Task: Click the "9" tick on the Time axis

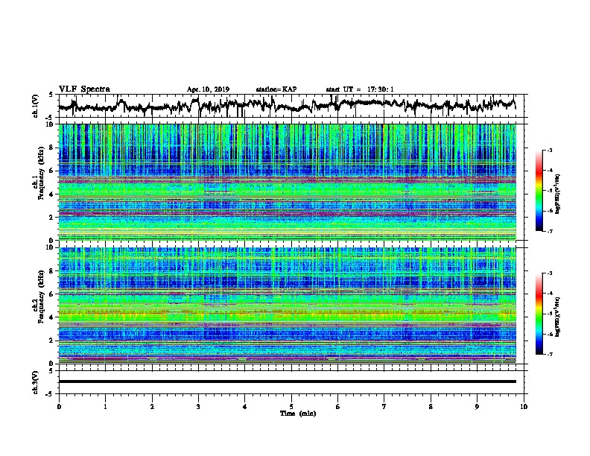Action: tap(477, 407)
